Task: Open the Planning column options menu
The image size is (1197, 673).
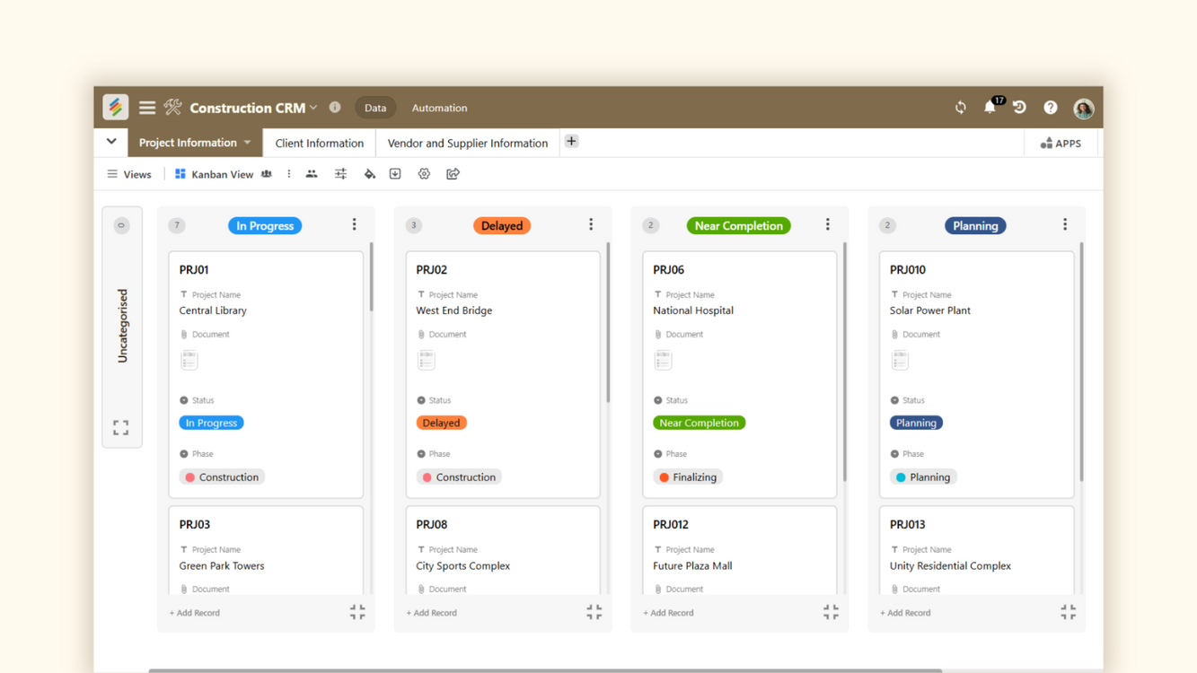Action: pyautogui.click(x=1065, y=224)
